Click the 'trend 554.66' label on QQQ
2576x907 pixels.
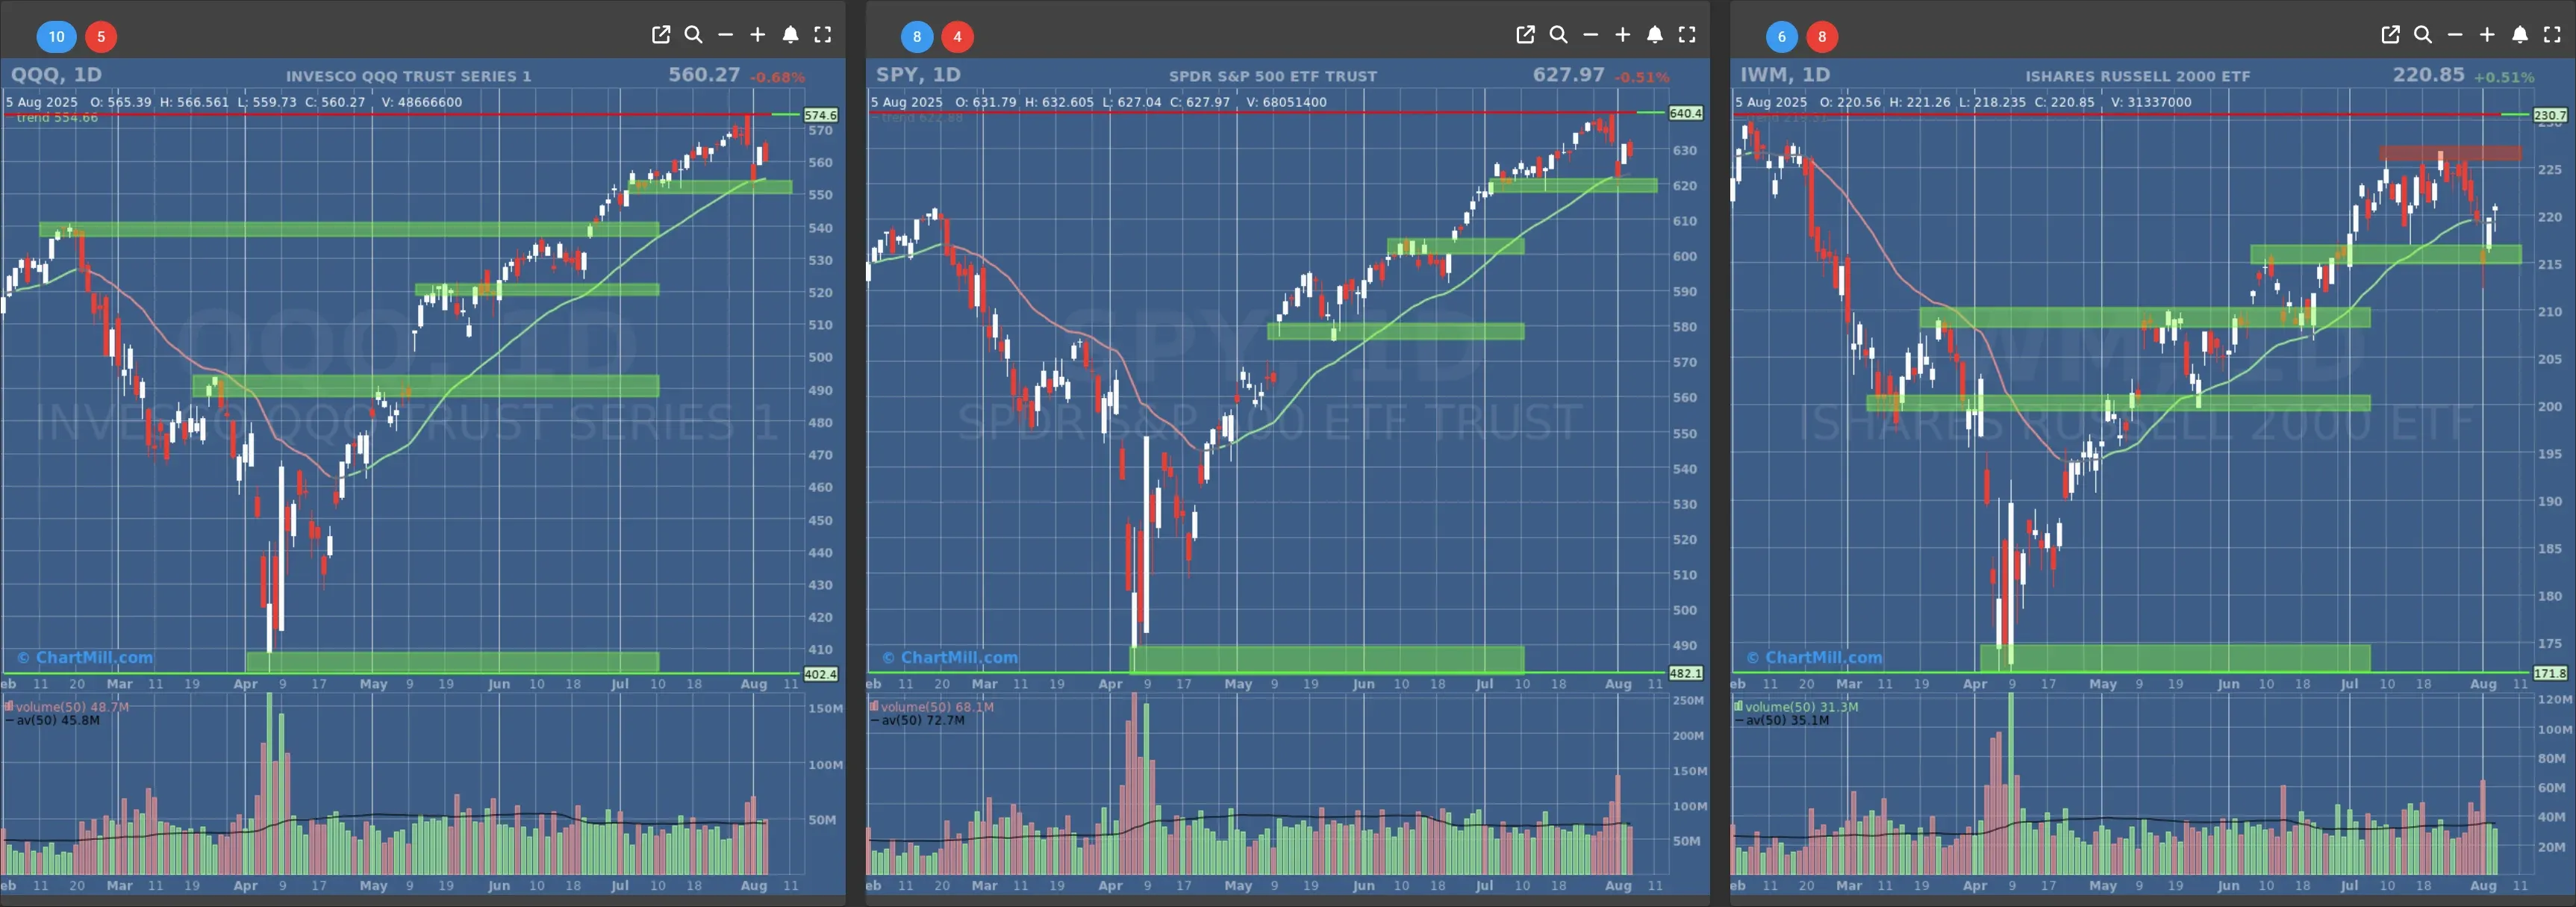tap(57, 118)
